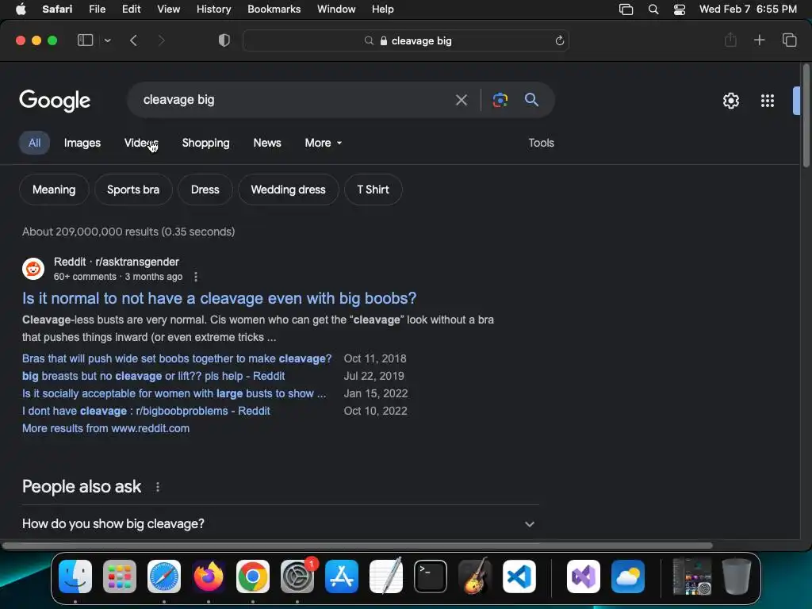Screen dimensions: 812x609
Task: Open the Google apps grid
Action: [x=768, y=101]
